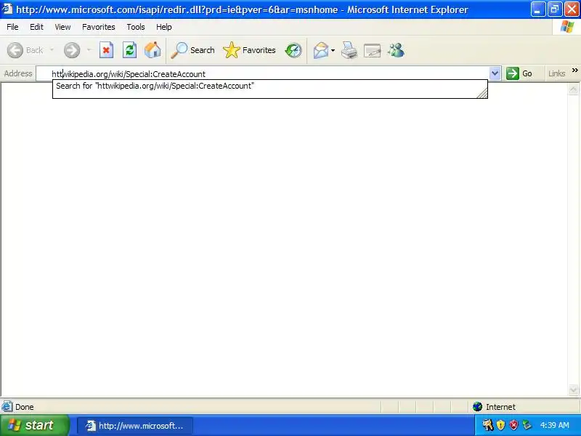Open the History toolbar icon
Image resolution: width=581 pixels, height=436 pixels.
tap(293, 50)
